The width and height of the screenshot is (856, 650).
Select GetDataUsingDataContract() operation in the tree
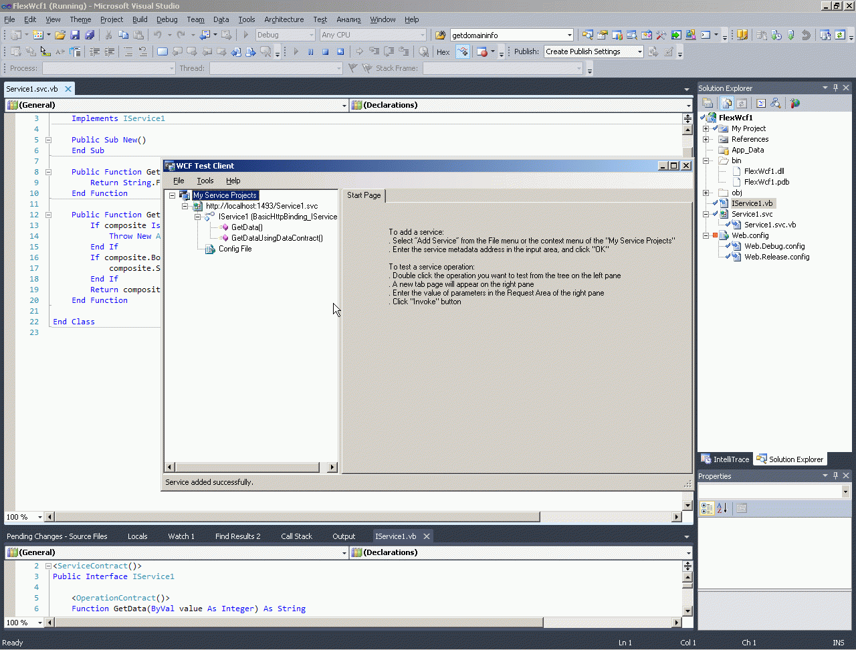point(276,238)
